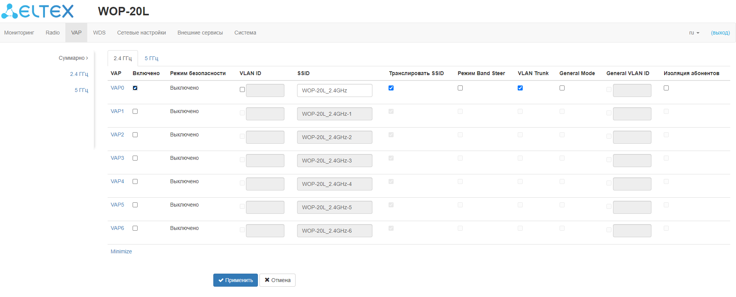Screen dimensions: 736x297
Task: Open the WDS menu item
Action: point(99,33)
